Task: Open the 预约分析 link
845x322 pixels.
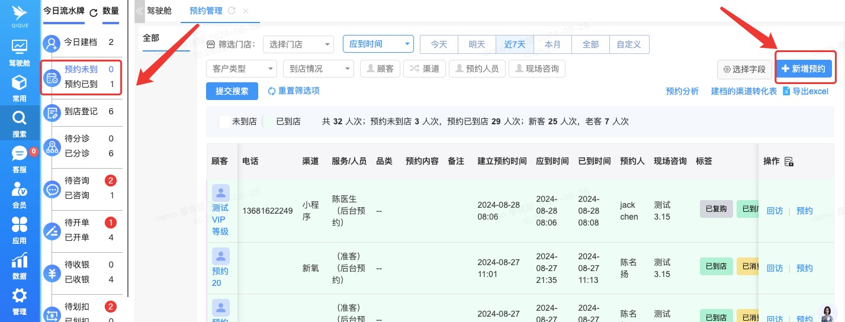Action: (x=682, y=91)
